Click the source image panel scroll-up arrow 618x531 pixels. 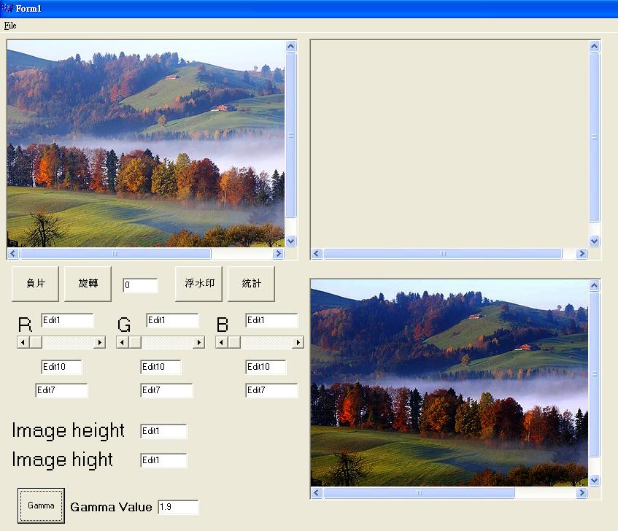(291, 46)
